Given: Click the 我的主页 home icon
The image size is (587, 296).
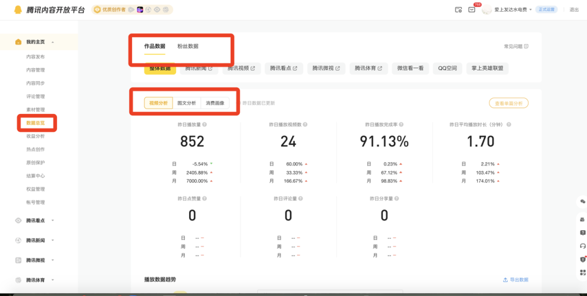Looking at the screenshot, I should click(18, 42).
